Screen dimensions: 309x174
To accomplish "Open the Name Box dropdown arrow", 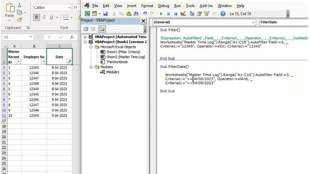I will [30, 37].
